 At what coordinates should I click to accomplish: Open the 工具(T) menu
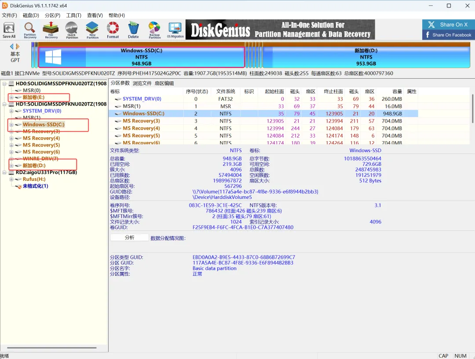(73, 15)
